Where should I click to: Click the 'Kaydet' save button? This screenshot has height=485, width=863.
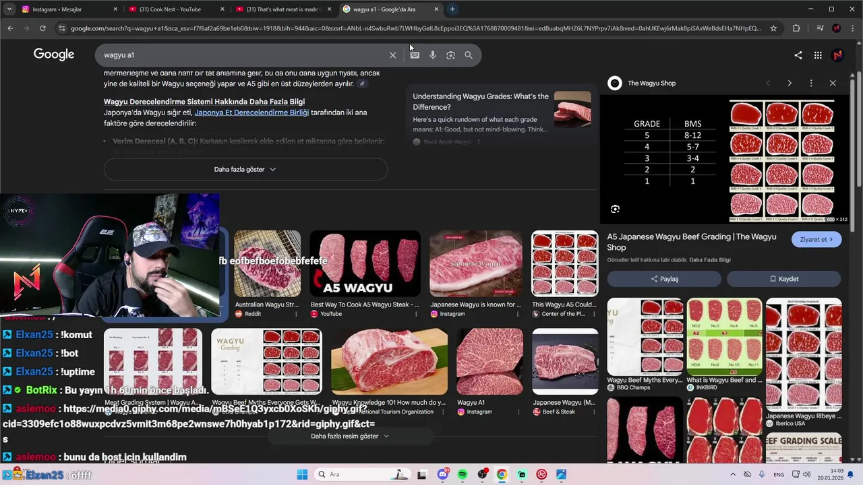tap(783, 279)
